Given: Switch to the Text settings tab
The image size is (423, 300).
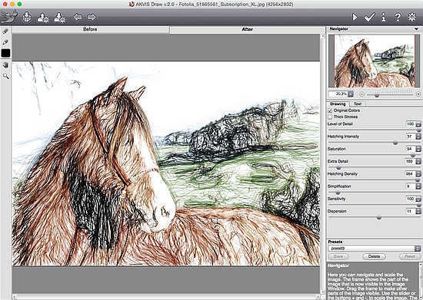Looking at the screenshot, I should click(x=358, y=104).
